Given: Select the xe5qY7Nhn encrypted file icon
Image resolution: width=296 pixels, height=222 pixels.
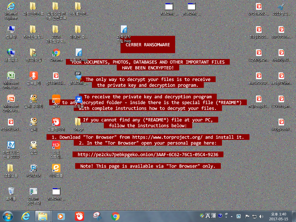Looking at the screenshot, I should click(x=281, y=78).
